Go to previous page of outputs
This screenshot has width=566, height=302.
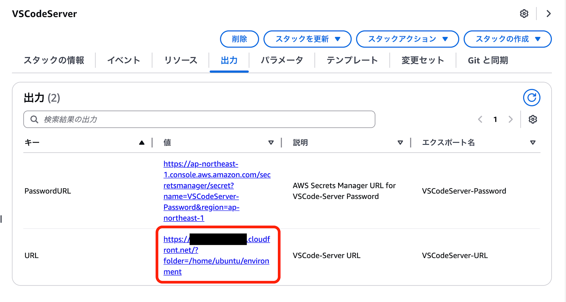pos(480,119)
